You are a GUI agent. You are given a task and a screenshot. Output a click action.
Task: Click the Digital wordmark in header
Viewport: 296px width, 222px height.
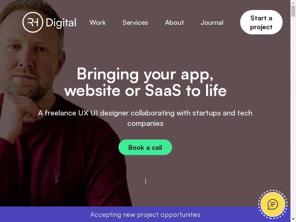point(61,23)
